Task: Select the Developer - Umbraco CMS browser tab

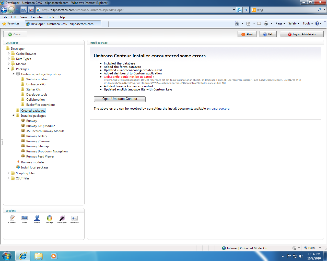Action: (63, 24)
